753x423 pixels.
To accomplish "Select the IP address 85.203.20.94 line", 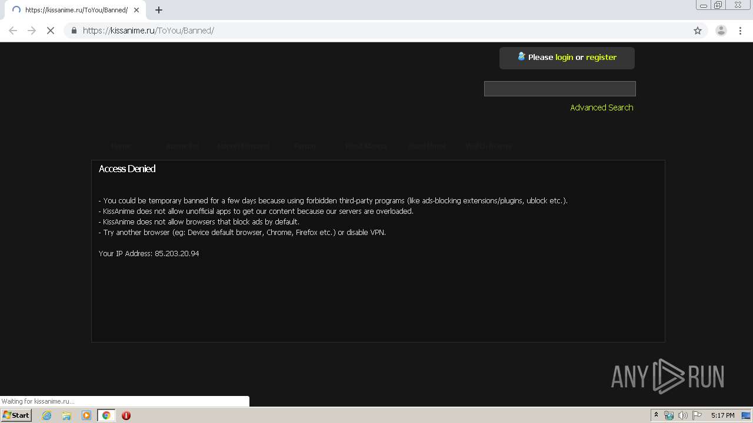I will (x=149, y=253).
